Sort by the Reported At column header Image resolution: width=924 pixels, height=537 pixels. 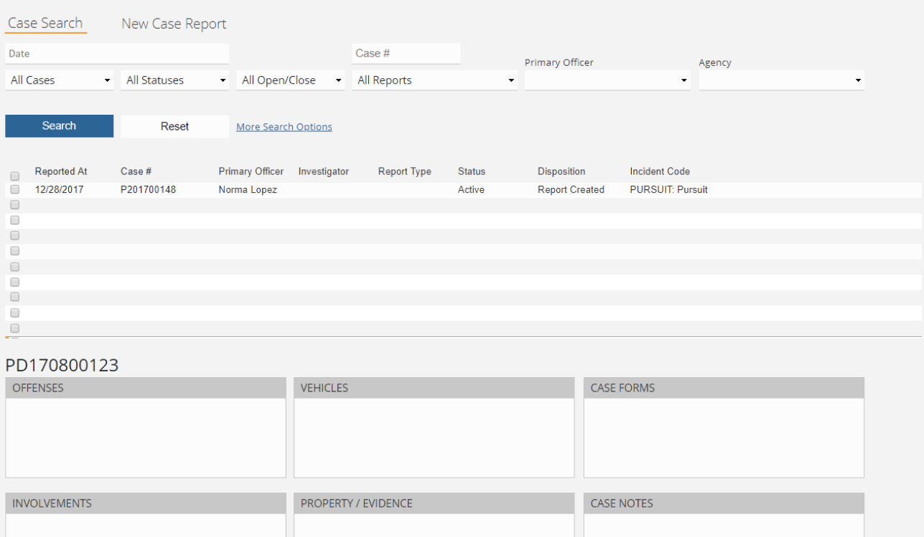[61, 171]
